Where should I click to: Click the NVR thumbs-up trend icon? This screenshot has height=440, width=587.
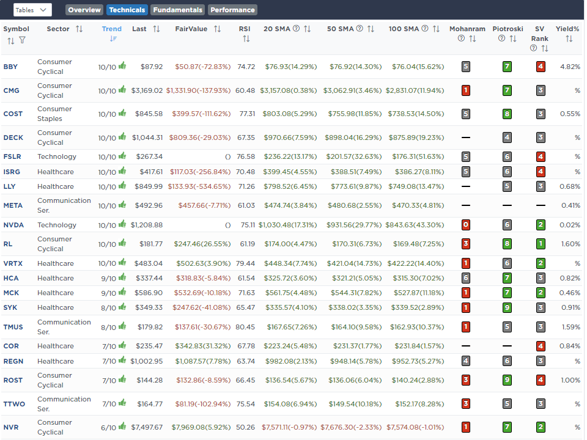click(122, 426)
